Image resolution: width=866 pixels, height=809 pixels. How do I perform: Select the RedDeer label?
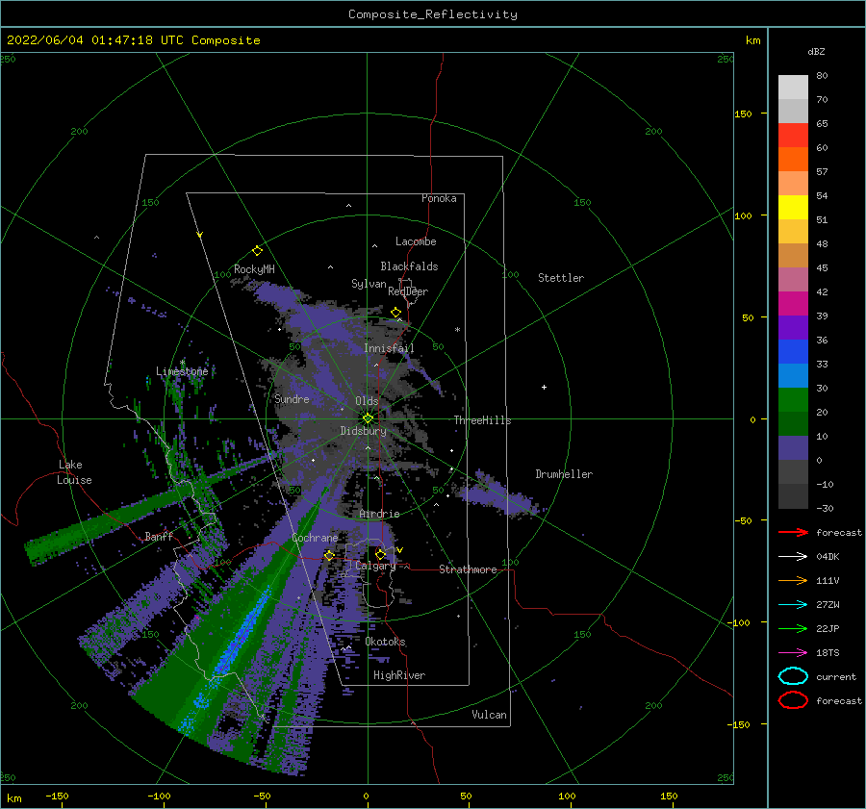pyautogui.click(x=408, y=291)
